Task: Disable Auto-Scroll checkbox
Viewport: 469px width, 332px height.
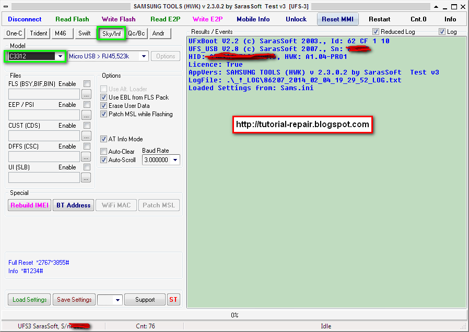Action: (104, 159)
